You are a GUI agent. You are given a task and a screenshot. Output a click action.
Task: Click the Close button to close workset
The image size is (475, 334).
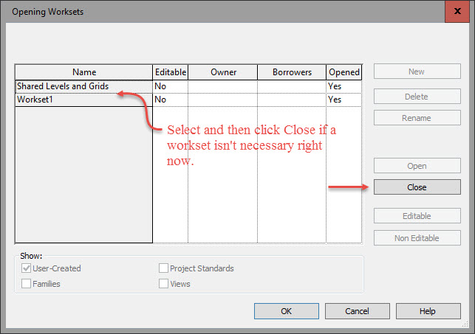click(417, 187)
